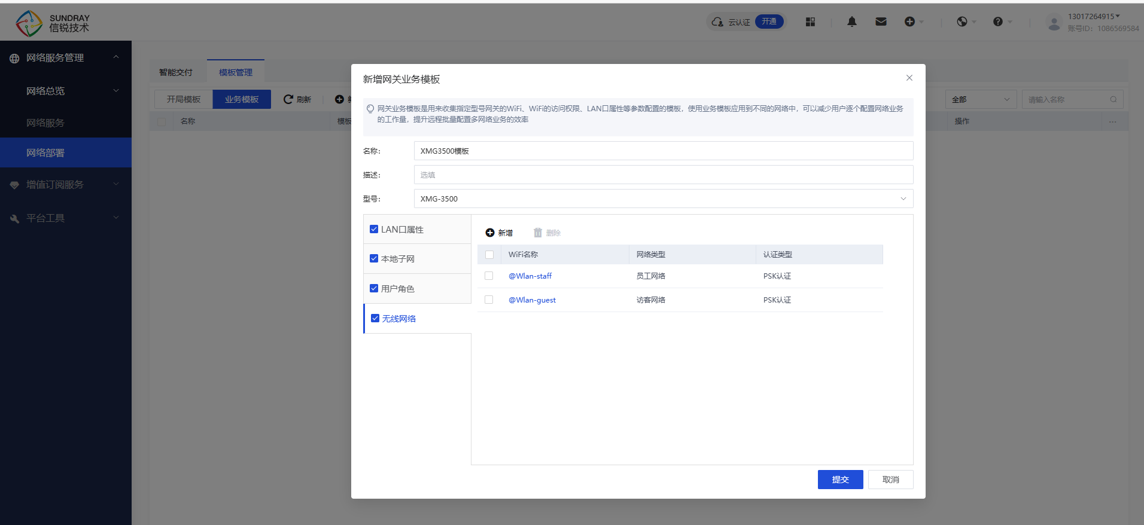Click the trash delete icon in WiFi list

[x=538, y=233]
